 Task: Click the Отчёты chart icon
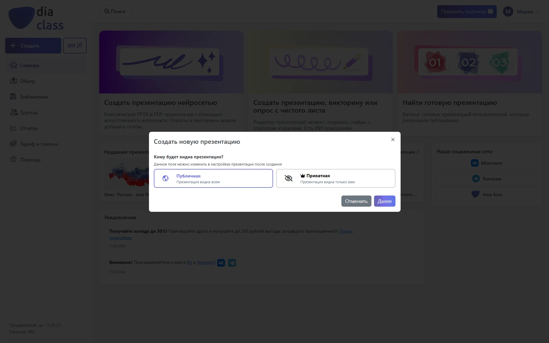click(13, 128)
